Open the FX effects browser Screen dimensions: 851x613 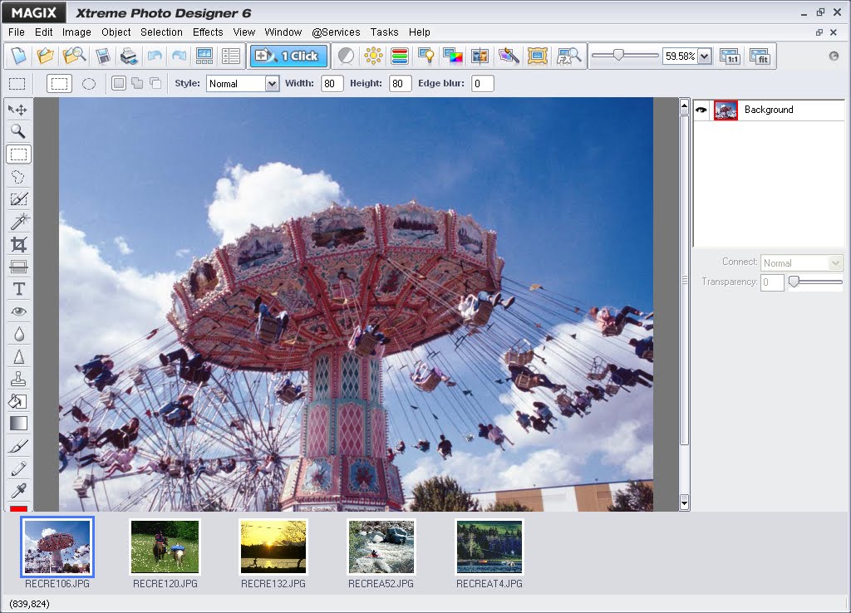(568, 56)
